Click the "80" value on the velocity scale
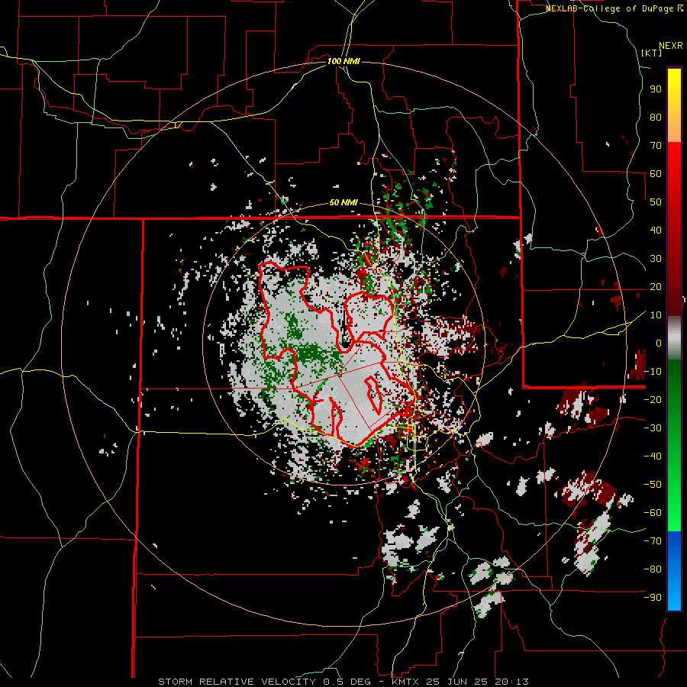 [656, 117]
